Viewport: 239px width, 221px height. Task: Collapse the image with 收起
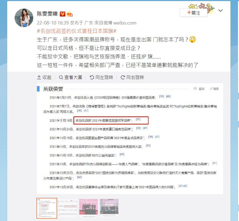pyautogui.click(x=44, y=77)
